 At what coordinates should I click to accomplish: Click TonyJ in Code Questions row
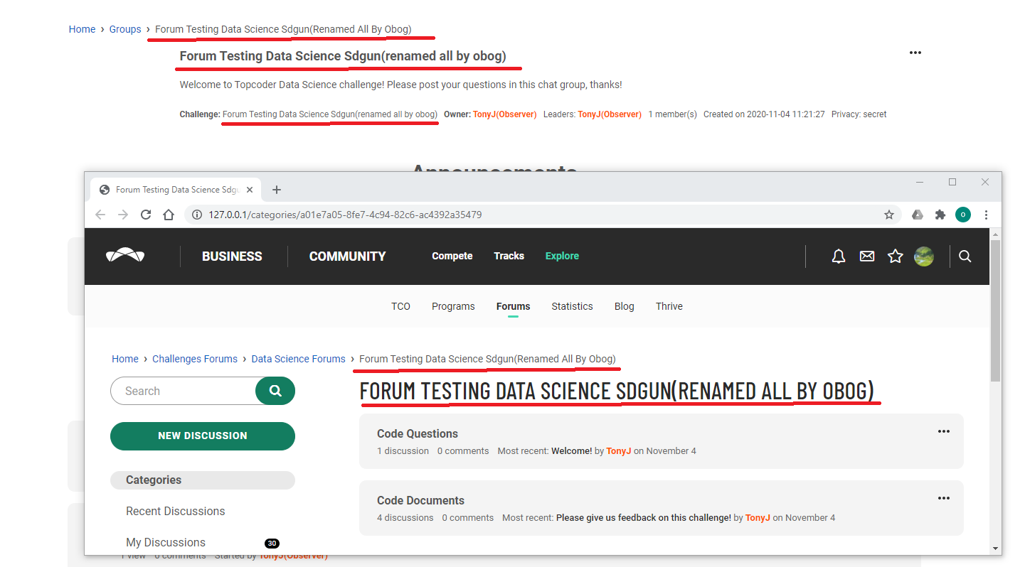619,451
